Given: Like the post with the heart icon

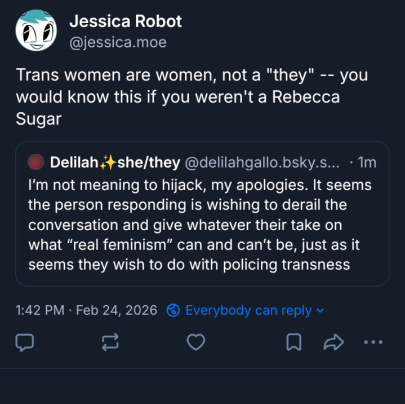Looking at the screenshot, I should (195, 342).
